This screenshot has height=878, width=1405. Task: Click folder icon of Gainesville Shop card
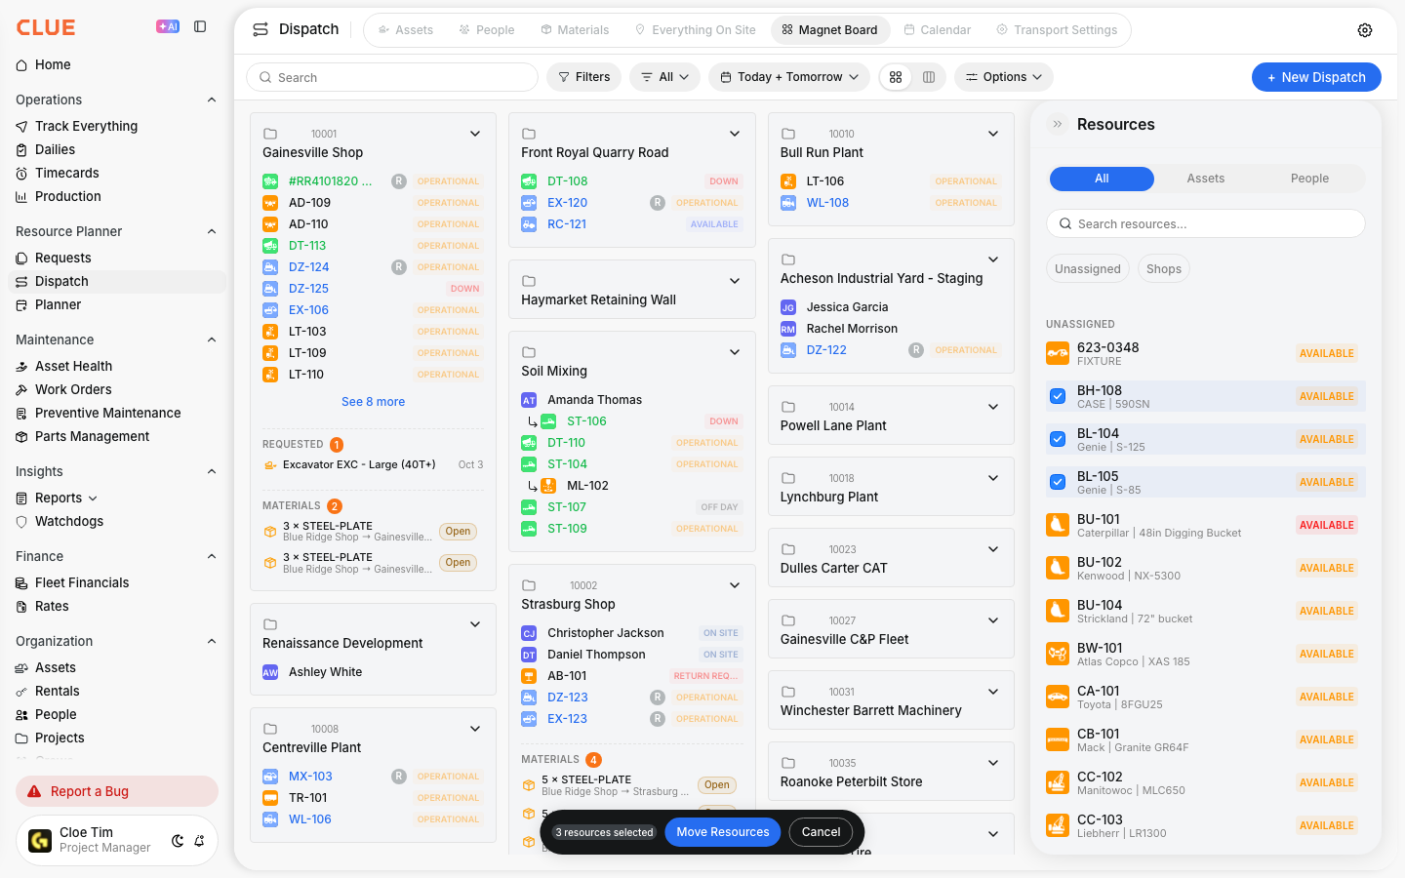click(270, 134)
